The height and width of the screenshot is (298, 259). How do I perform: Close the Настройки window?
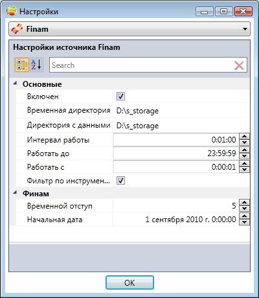(243, 12)
